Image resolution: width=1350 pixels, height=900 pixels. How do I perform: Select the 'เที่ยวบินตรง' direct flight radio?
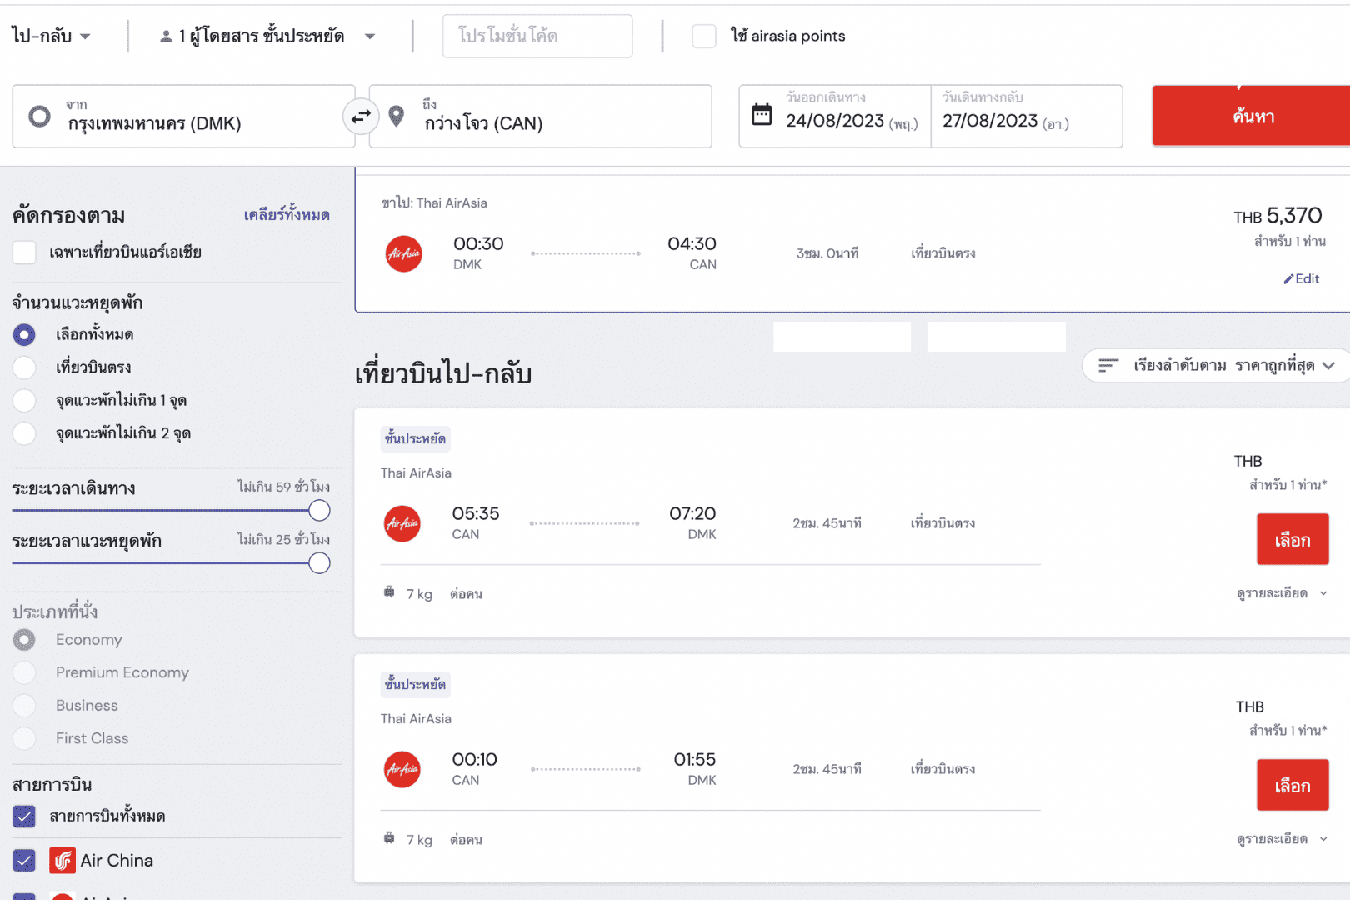point(24,367)
